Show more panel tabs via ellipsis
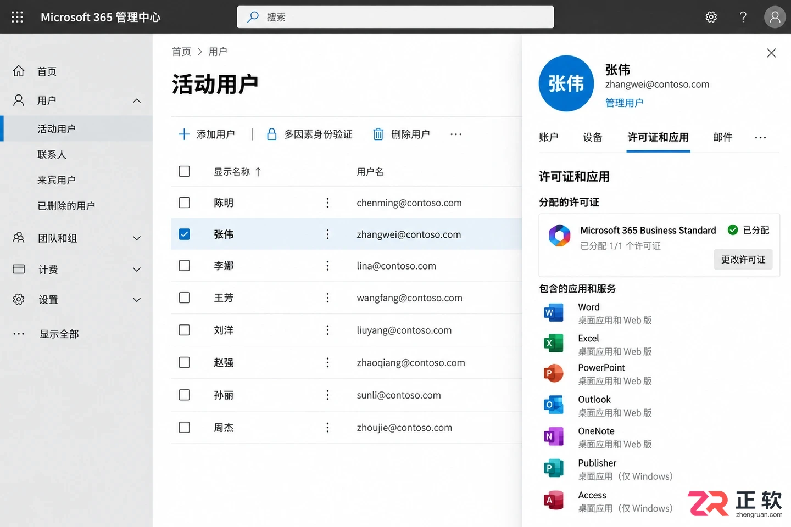The width and height of the screenshot is (791, 527). [x=760, y=137]
